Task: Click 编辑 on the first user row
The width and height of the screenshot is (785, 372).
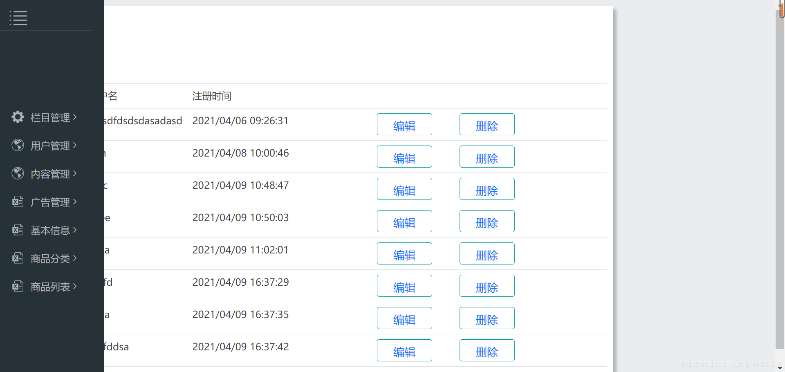Action: 404,124
